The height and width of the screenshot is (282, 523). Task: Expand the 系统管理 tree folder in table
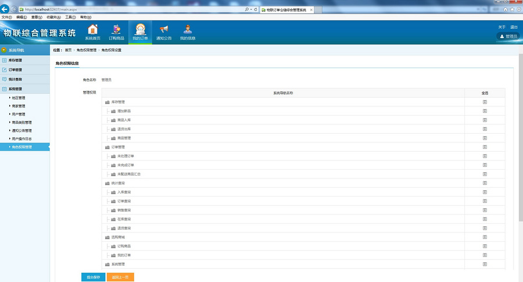coord(108,265)
